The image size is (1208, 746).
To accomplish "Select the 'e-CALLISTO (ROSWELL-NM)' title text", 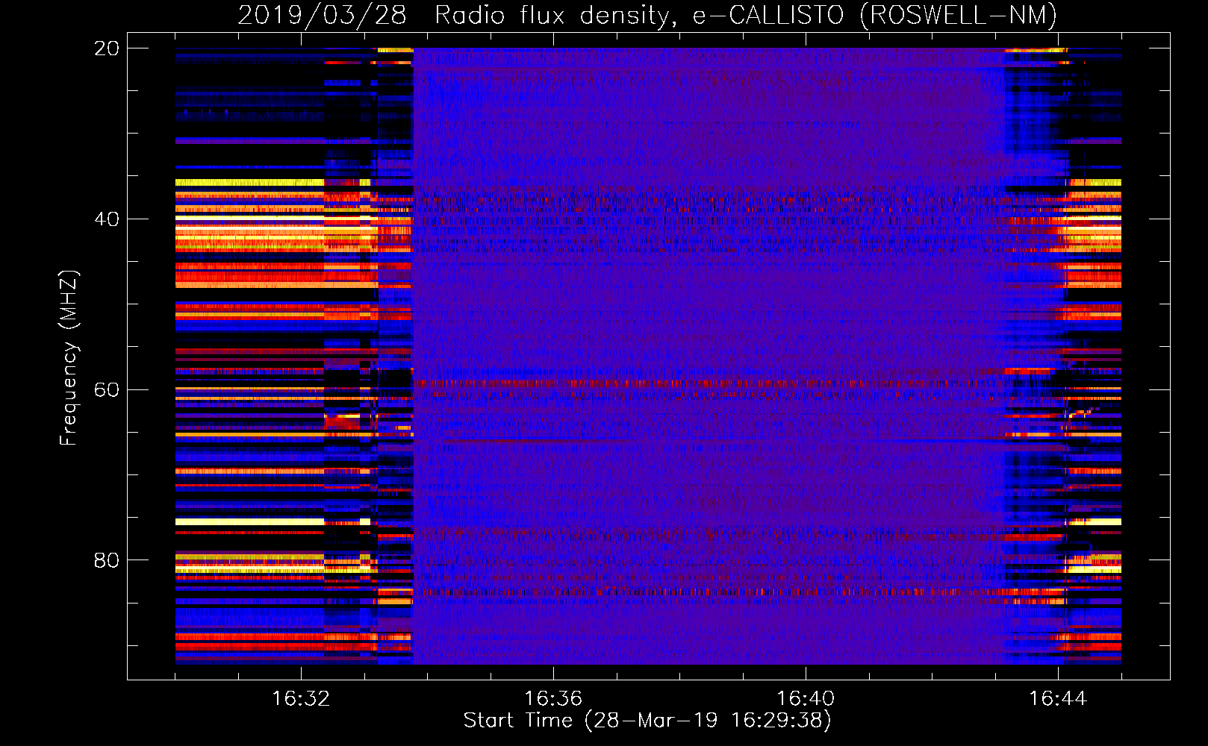I will (875, 16).
